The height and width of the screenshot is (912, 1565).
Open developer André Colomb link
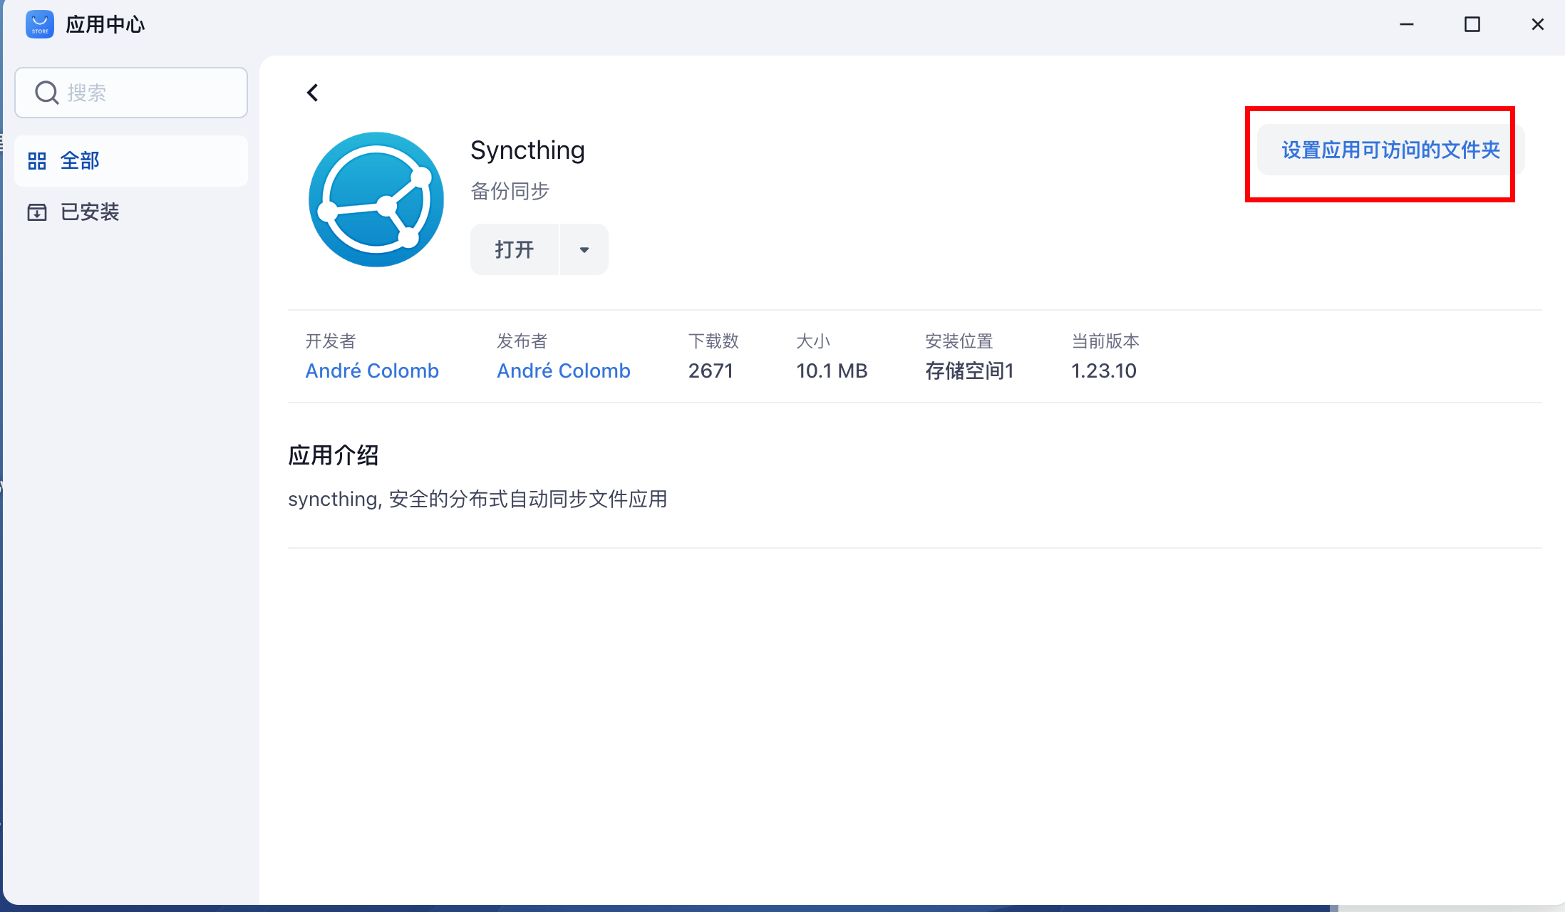[372, 371]
